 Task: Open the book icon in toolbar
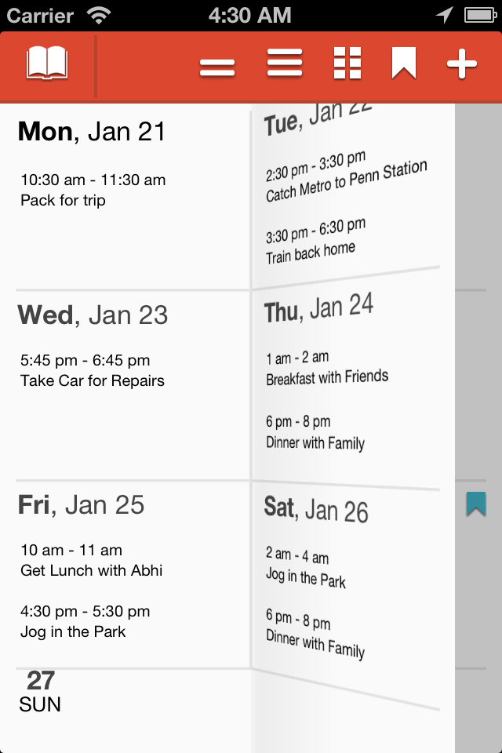[x=47, y=64]
